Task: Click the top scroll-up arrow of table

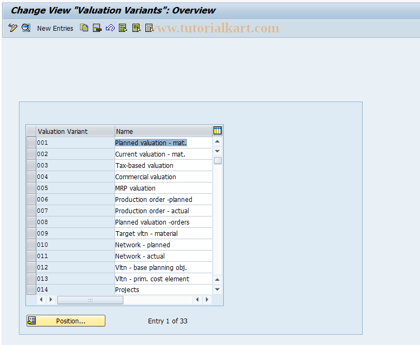Action: pos(217,141)
